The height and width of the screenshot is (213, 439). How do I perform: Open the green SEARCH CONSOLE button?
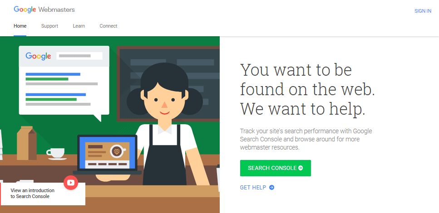click(x=276, y=168)
